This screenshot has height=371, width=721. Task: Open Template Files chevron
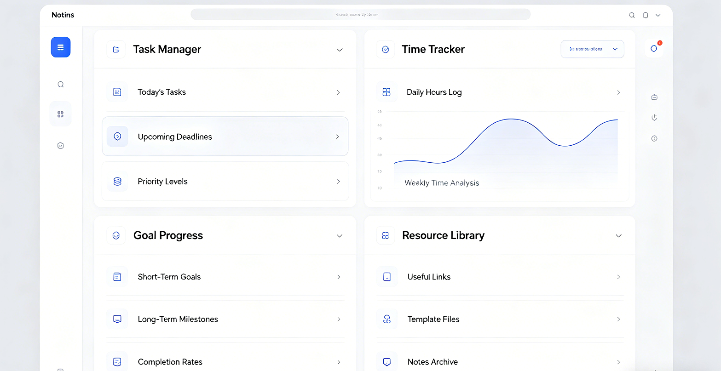coord(618,319)
